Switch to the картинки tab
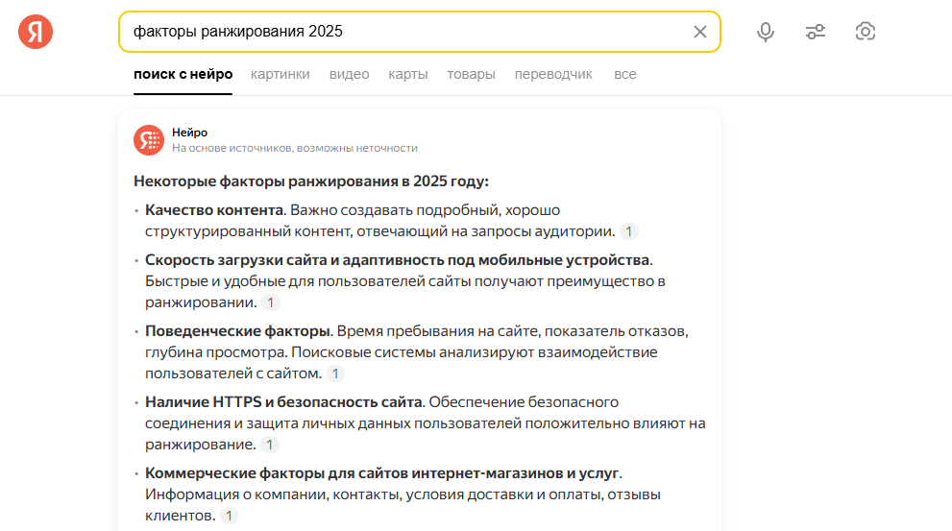This screenshot has width=952, height=531. coord(280,74)
